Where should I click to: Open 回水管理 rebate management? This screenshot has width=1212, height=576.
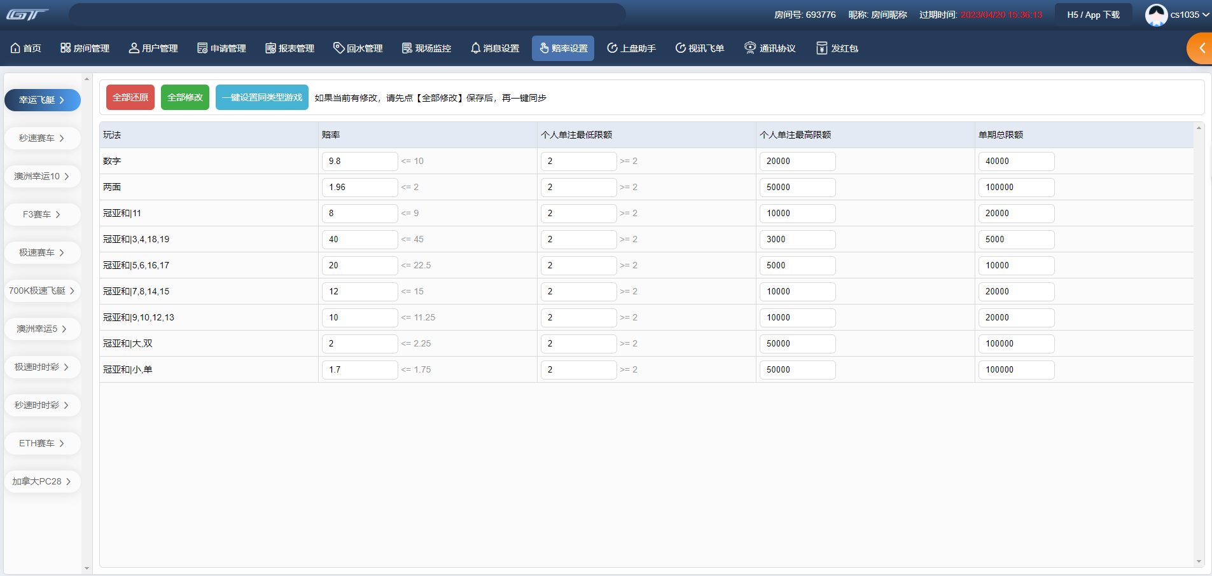point(358,48)
